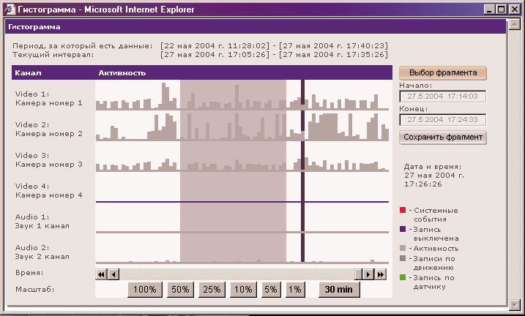
Task: Click the rewind-to-start double arrow button
Action: 101,274
